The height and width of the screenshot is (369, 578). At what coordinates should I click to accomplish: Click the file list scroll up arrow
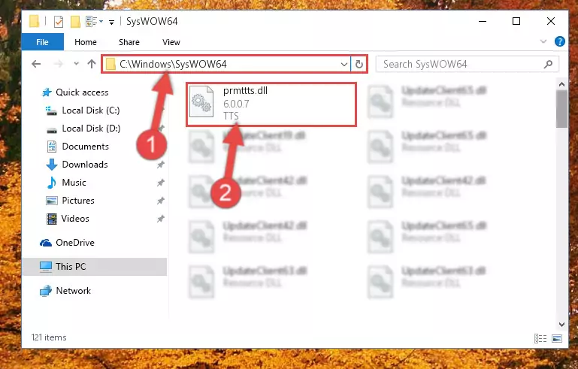(x=561, y=84)
